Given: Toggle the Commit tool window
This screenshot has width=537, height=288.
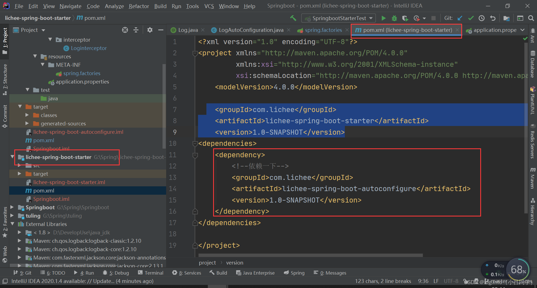Looking at the screenshot, I should pyautogui.click(x=5, y=116).
